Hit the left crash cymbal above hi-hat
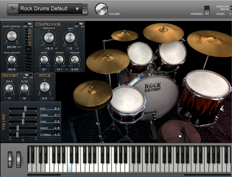Image resolution: width=232 pixels, height=177 pixels. point(108,61)
